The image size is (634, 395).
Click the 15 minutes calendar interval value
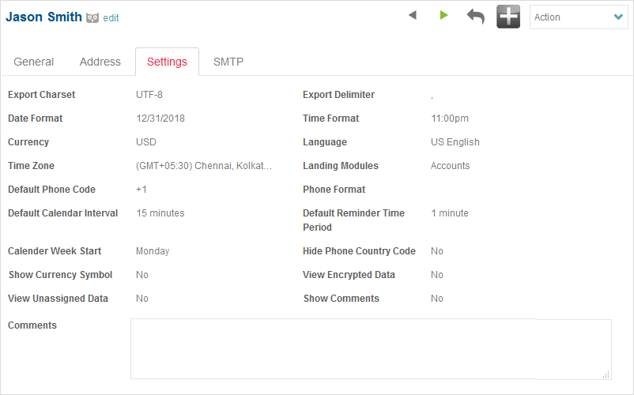point(160,213)
